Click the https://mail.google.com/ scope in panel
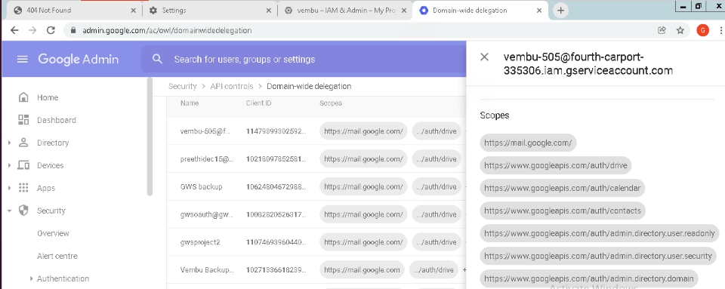Image resolution: width=725 pixels, height=289 pixels. [528, 143]
